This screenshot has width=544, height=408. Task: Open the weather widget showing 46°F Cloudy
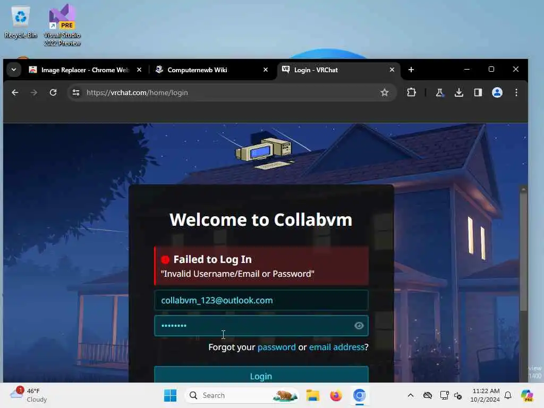[29, 395]
